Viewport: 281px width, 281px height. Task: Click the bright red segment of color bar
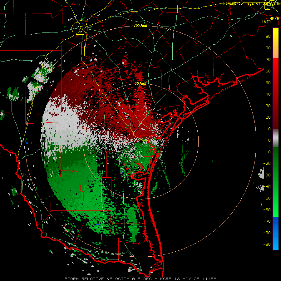point(276,94)
